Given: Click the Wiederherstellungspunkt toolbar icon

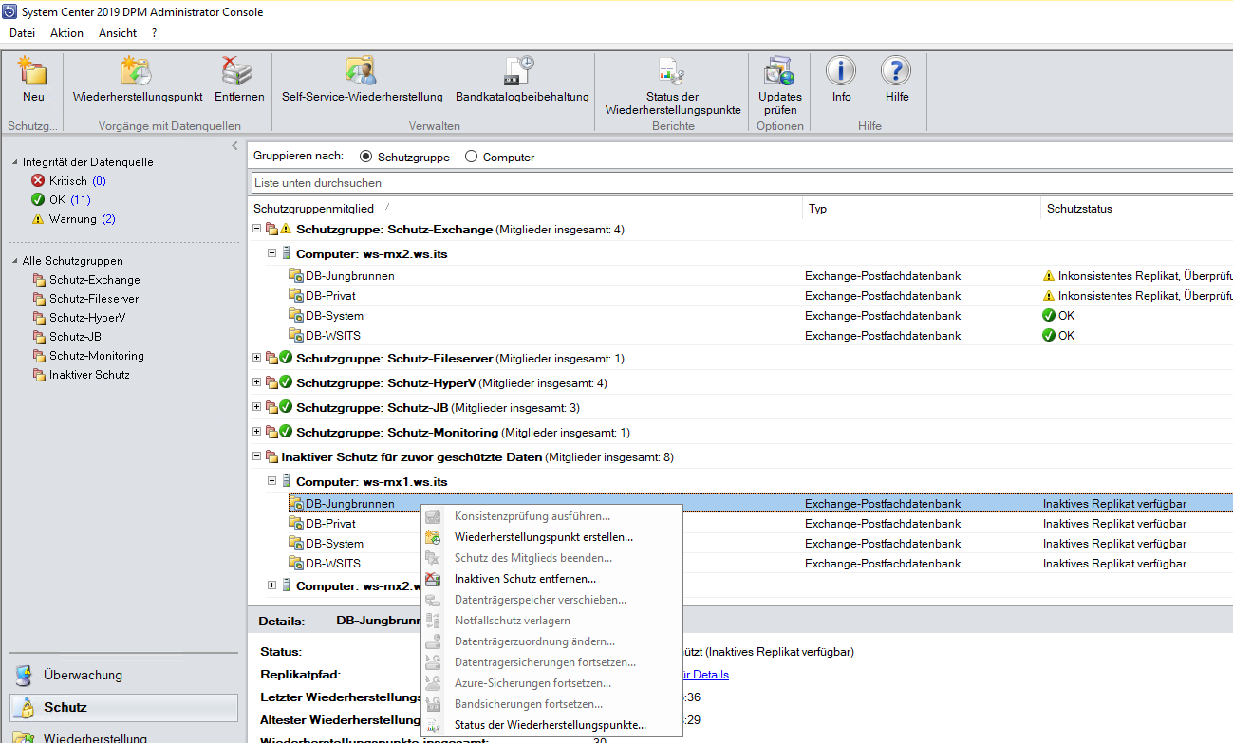Looking at the screenshot, I should 138,71.
